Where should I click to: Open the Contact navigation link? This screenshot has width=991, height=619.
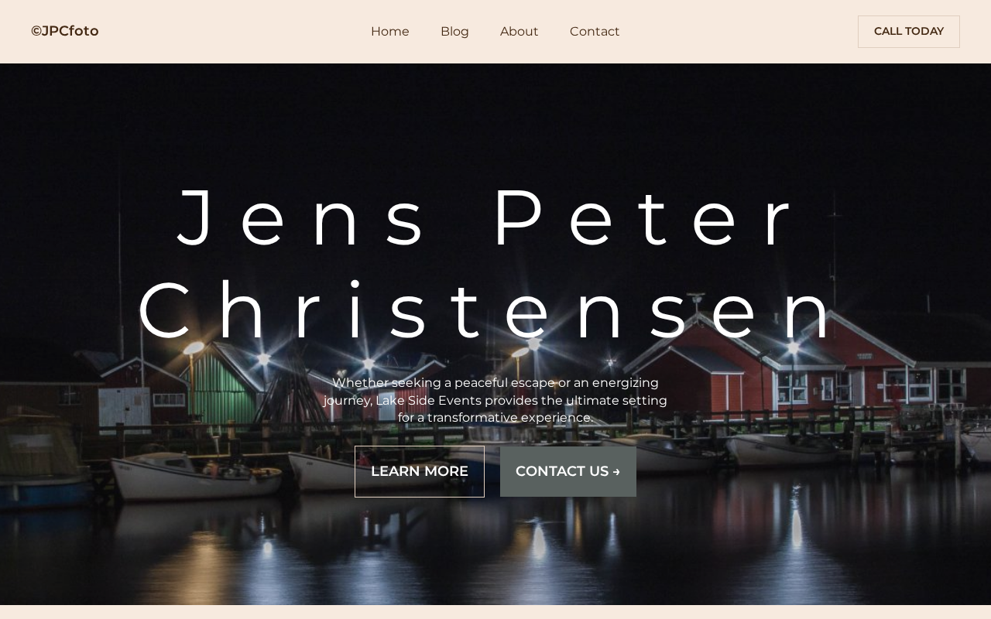click(595, 32)
